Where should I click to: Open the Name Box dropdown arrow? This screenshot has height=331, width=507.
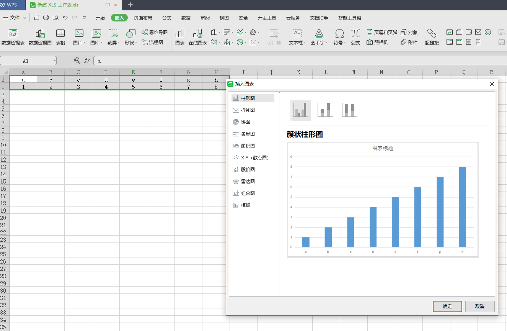55,61
